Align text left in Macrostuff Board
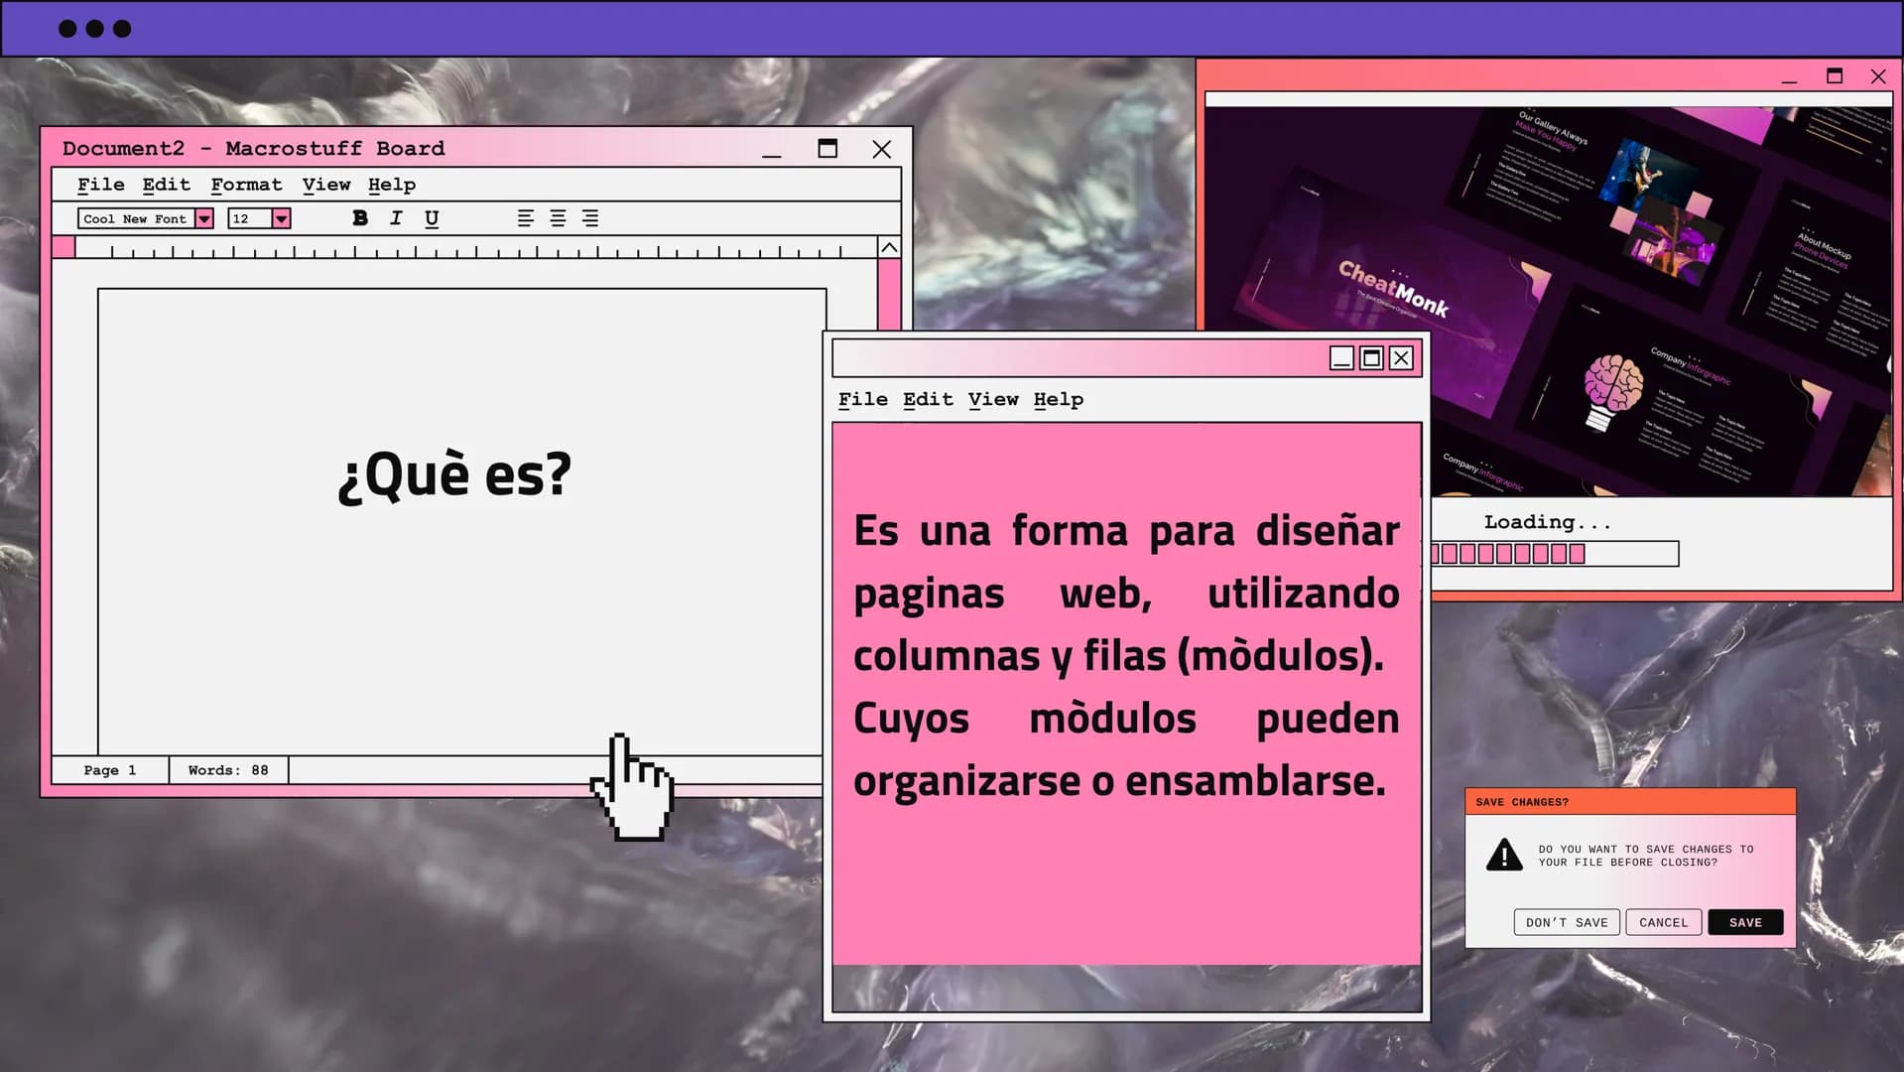The width and height of the screenshot is (1904, 1072). click(526, 218)
